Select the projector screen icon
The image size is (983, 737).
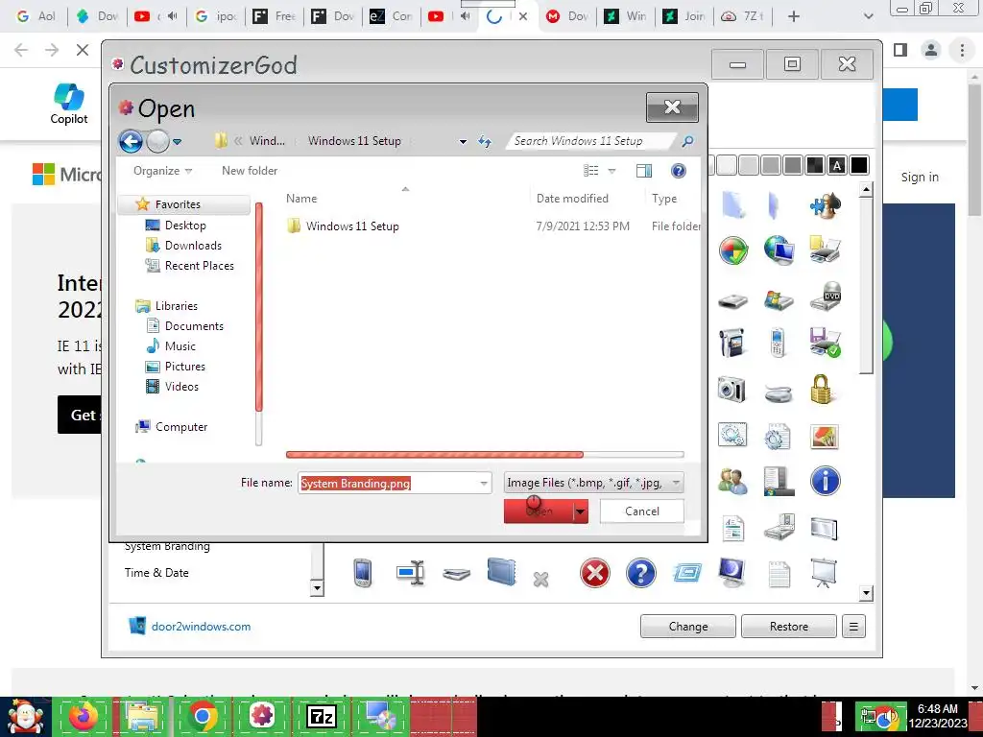pyautogui.click(x=824, y=573)
